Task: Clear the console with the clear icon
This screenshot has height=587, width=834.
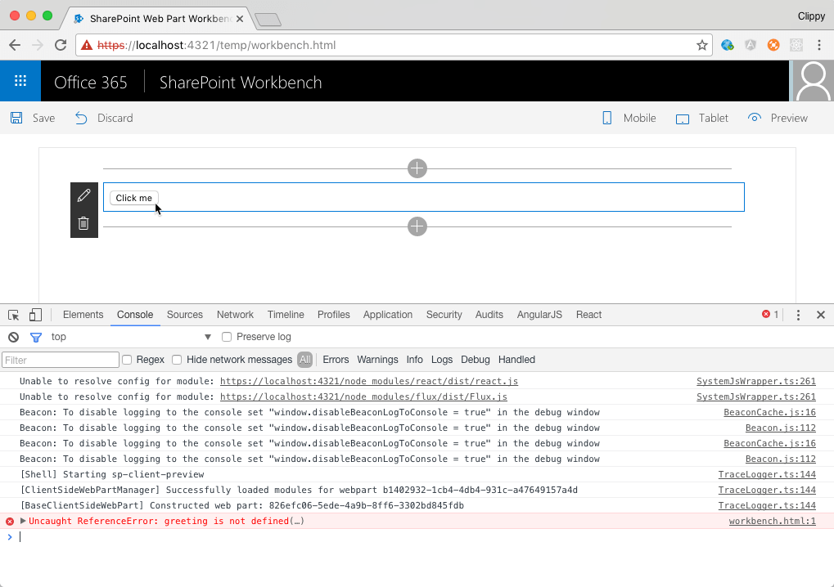Action: (12, 336)
